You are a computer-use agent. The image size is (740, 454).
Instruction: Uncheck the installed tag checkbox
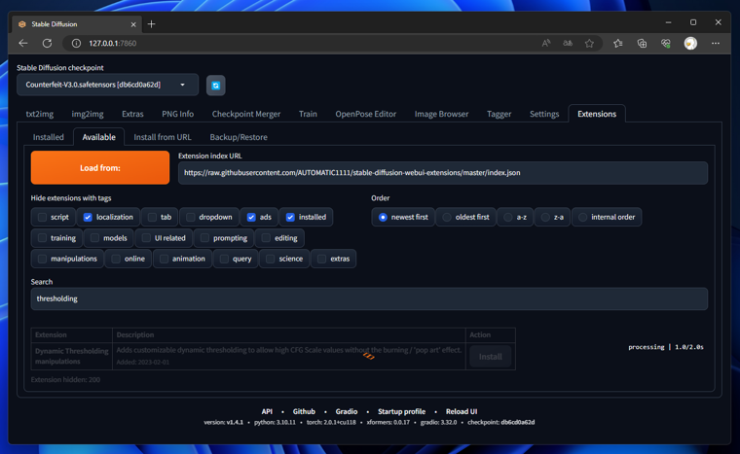pos(290,217)
